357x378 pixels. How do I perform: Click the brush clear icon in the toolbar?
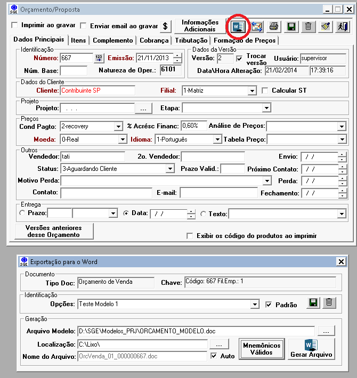point(325,26)
